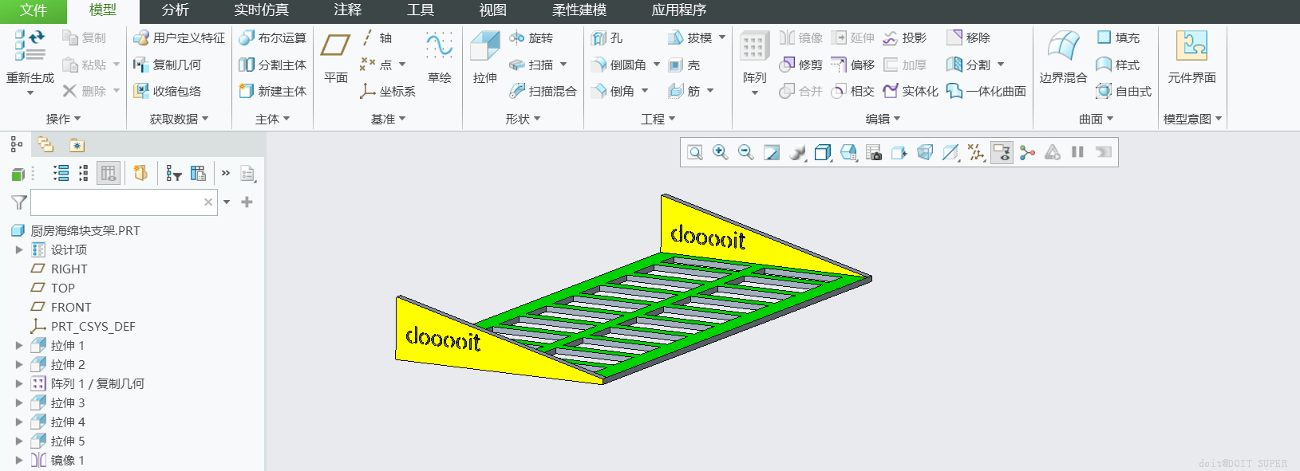
Task: Open the 阵列 (Pattern) dropdown arrow
Action: point(755,93)
